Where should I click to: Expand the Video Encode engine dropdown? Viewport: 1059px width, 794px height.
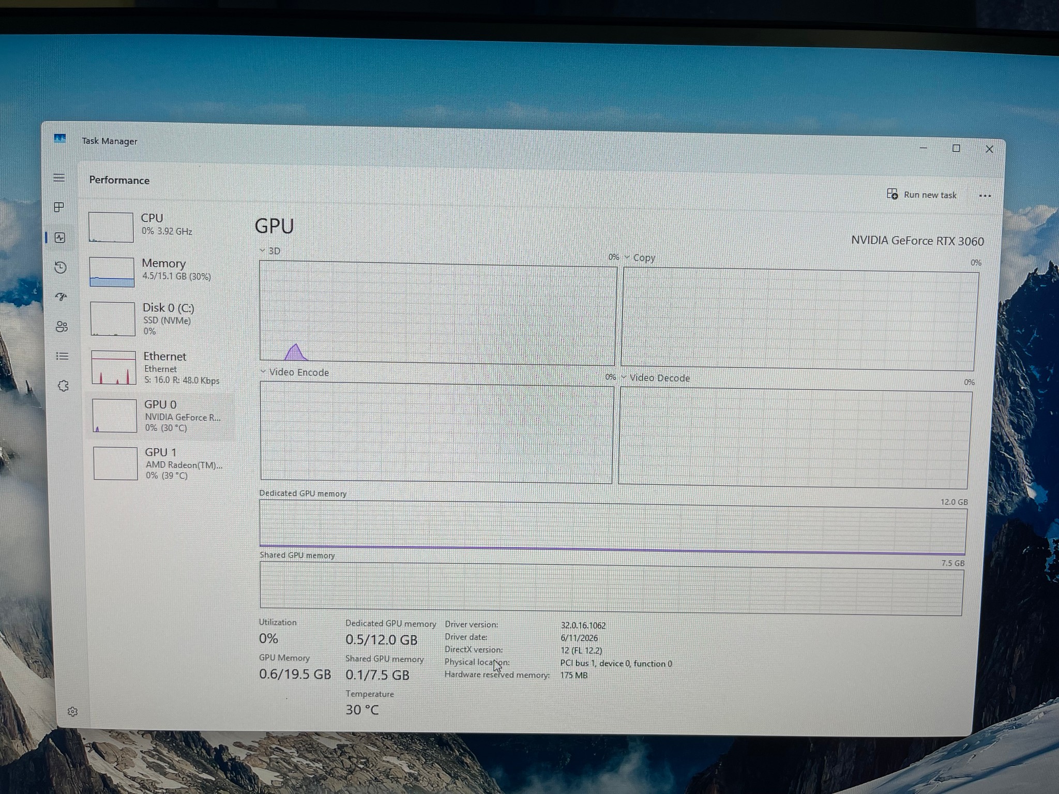click(294, 372)
